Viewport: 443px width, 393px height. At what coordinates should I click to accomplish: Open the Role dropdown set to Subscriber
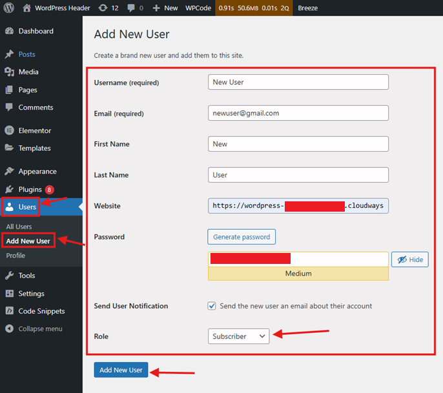click(238, 336)
